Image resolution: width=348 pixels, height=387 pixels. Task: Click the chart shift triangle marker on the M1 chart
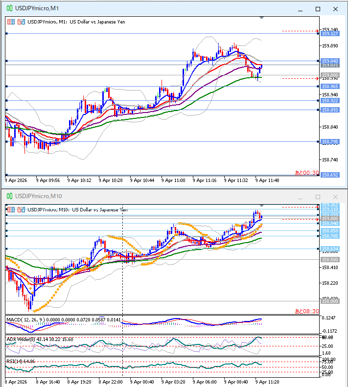[x=261, y=18]
